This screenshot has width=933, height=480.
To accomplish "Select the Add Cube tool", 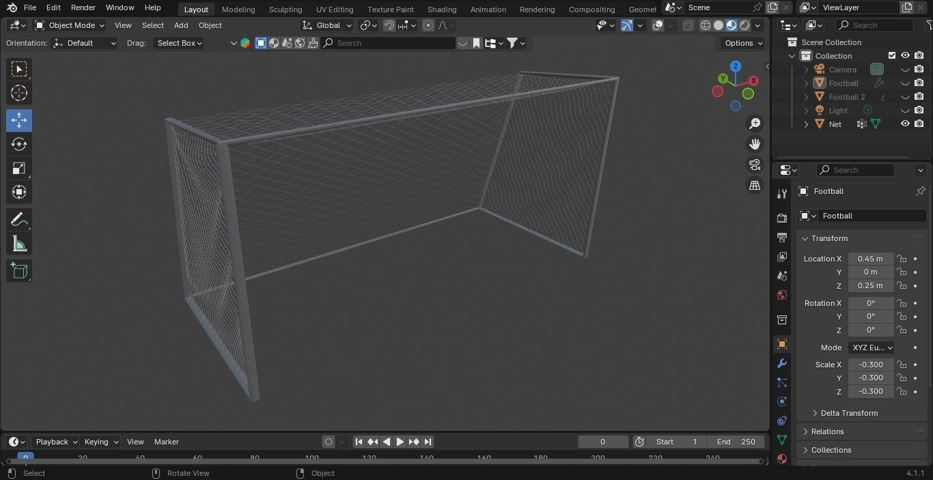I will [19, 270].
